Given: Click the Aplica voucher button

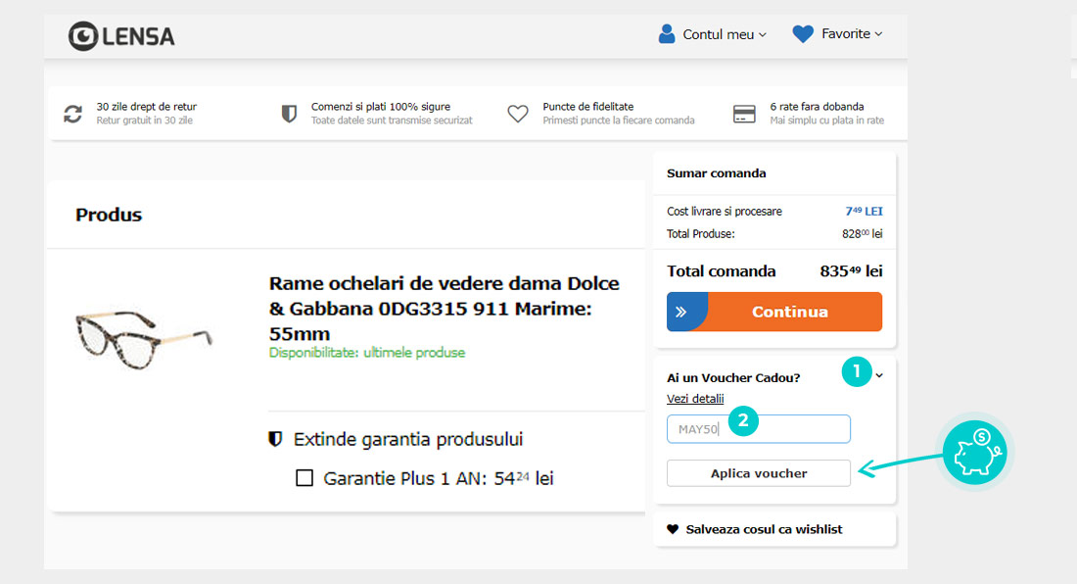Looking at the screenshot, I should (x=758, y=473).
